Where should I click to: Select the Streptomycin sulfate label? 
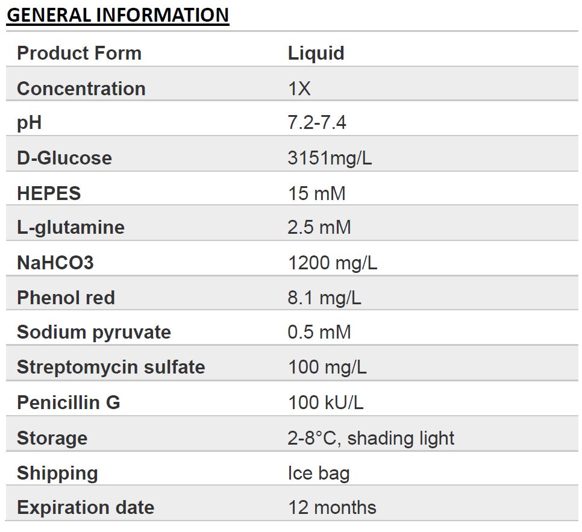111,368
